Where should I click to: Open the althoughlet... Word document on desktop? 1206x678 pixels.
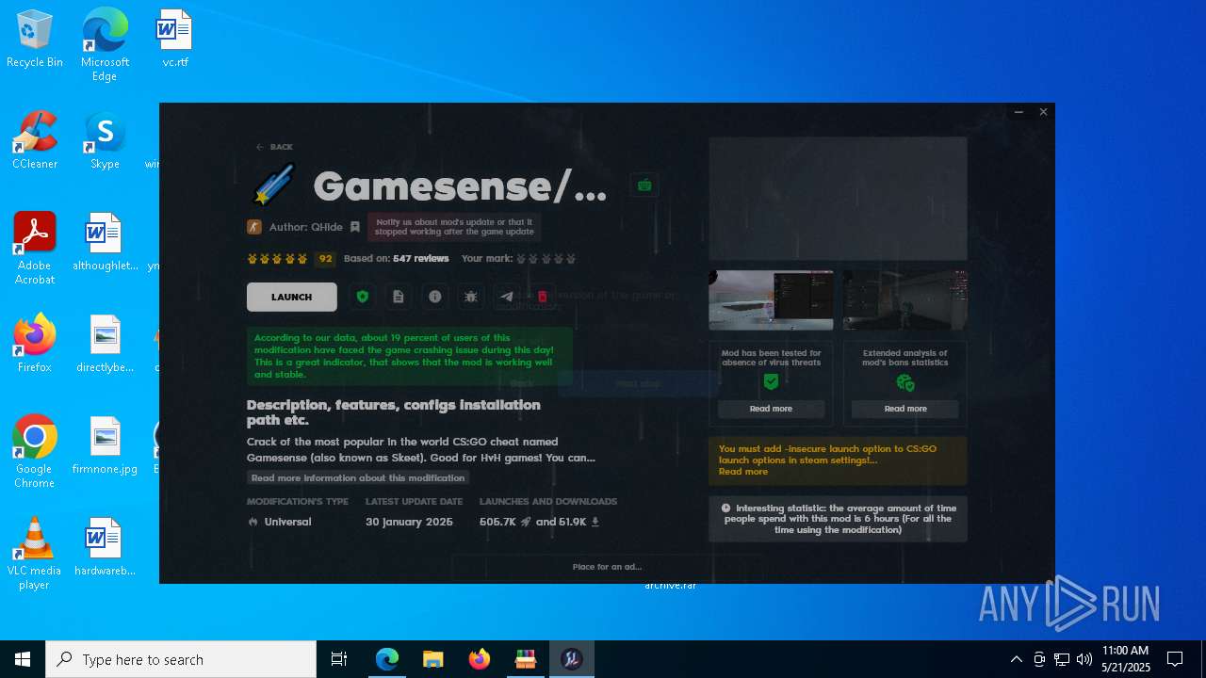coord(105,242)
